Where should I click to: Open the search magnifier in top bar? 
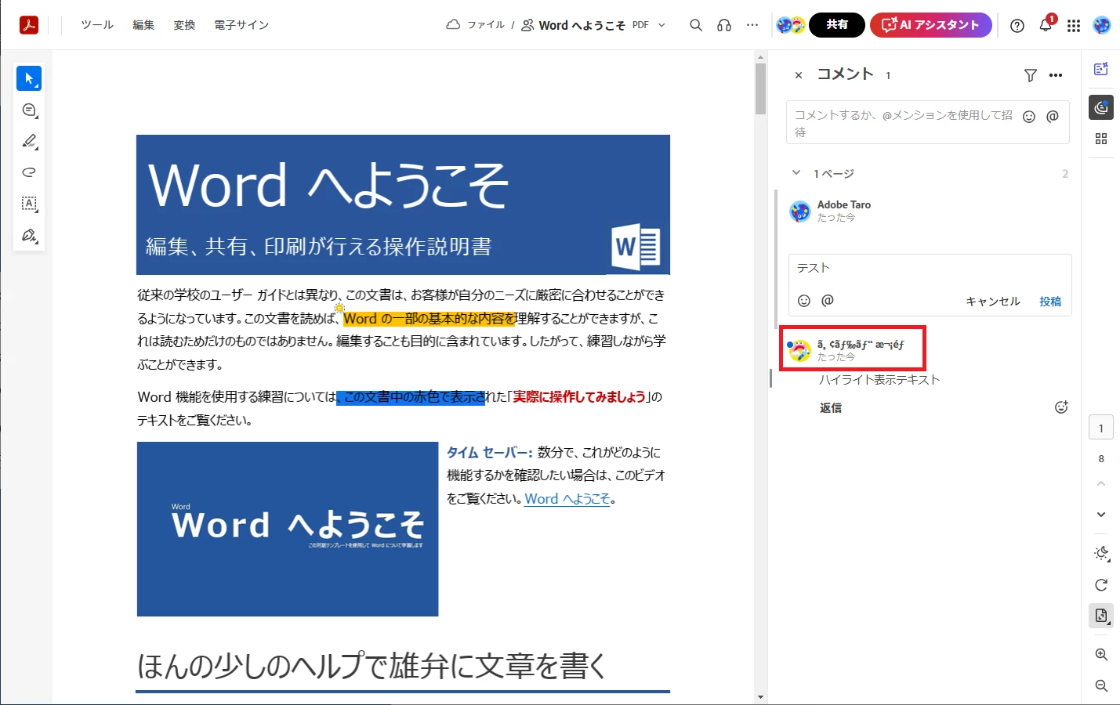click(x=696, y=25)
